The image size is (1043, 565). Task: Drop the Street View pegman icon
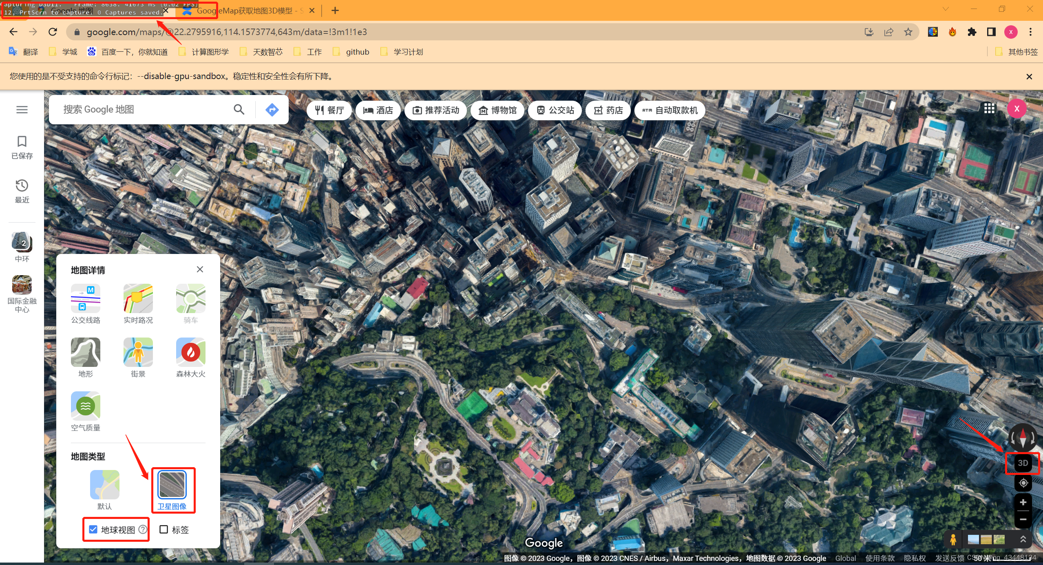[x=953, y=540]
